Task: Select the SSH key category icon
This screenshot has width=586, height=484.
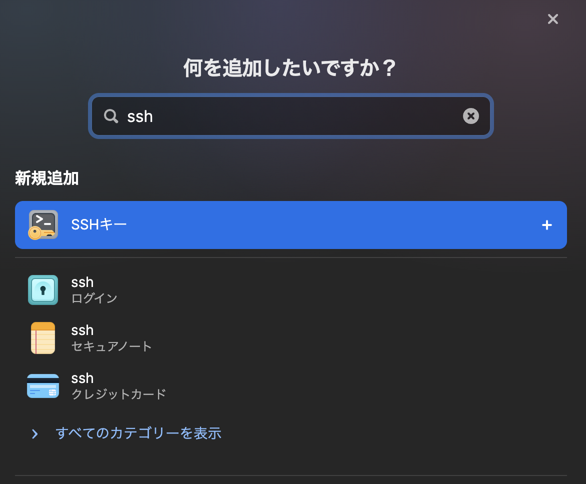Action: click(42, 225)
